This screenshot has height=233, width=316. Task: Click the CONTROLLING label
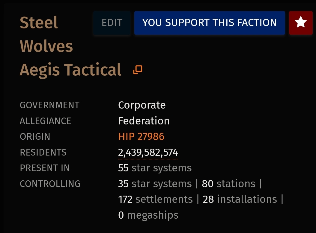(50, 184)
